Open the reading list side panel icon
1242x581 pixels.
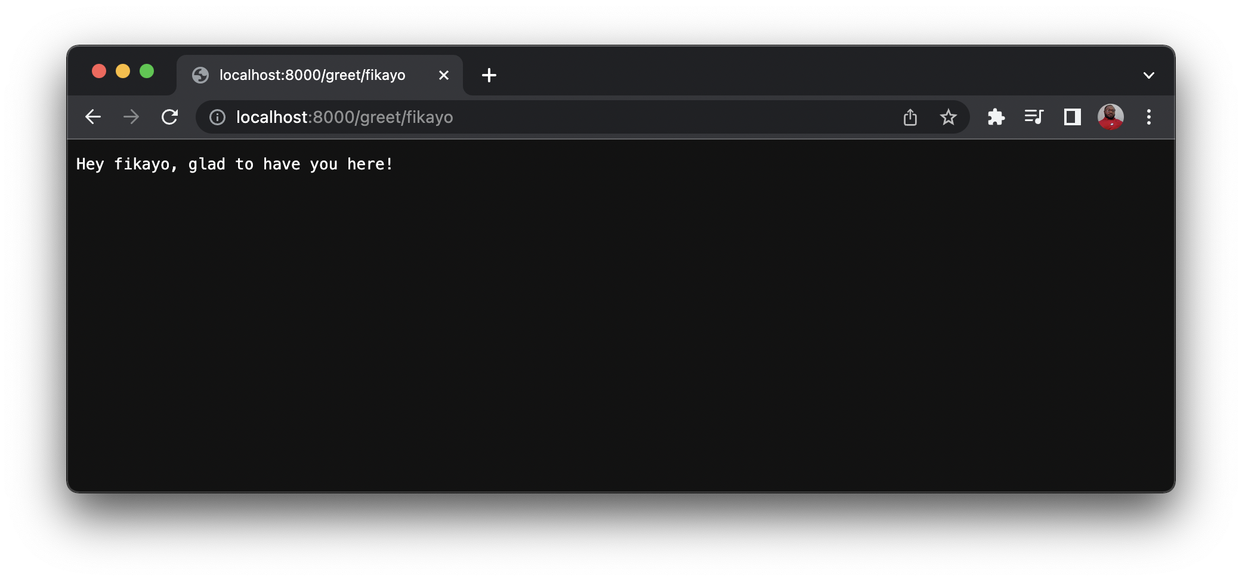pyautogui.click(x=1072, y=117)
